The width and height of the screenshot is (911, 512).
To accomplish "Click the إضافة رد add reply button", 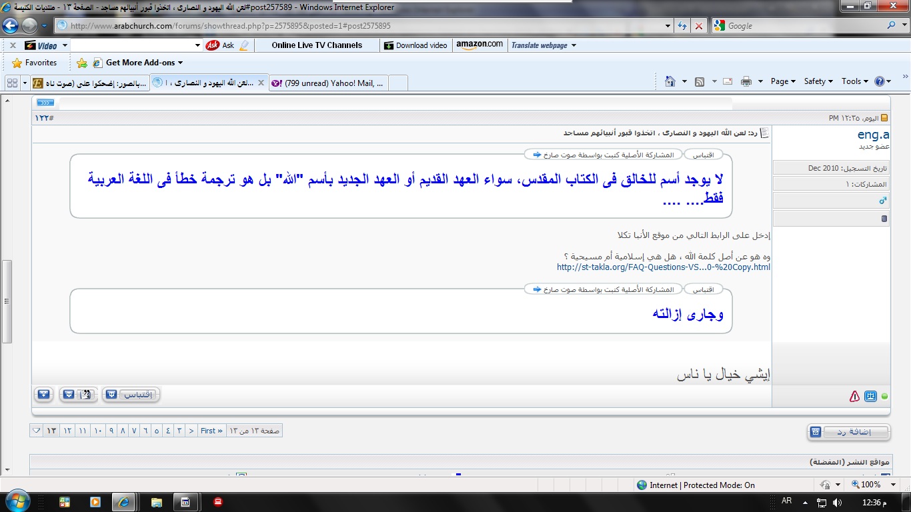I will pos(848,432).
